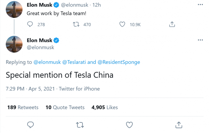The height and width of the screenshot is (133, 209).
Task: Open the "Twitter for iPhone" source link
Action: click(79, 89)
